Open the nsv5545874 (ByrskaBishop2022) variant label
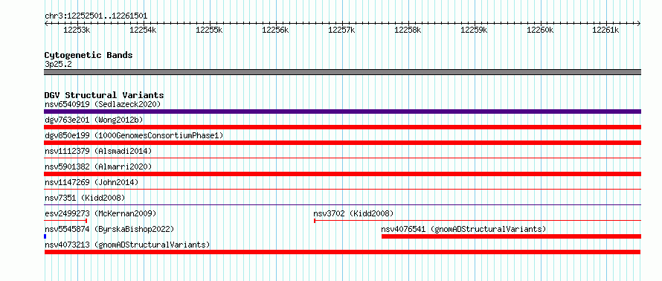The width and height of the screenshot is (662, 281). click(x=109, y=229)
